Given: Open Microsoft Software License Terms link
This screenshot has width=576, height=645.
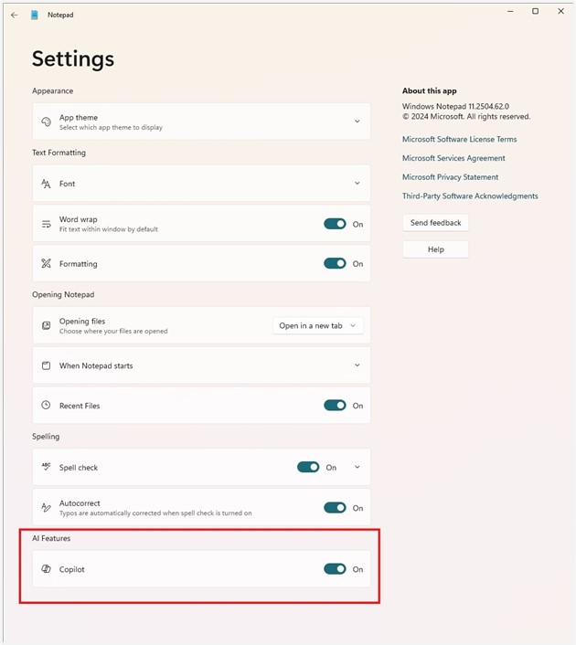Looking at the screenshot, I should 459,140.
